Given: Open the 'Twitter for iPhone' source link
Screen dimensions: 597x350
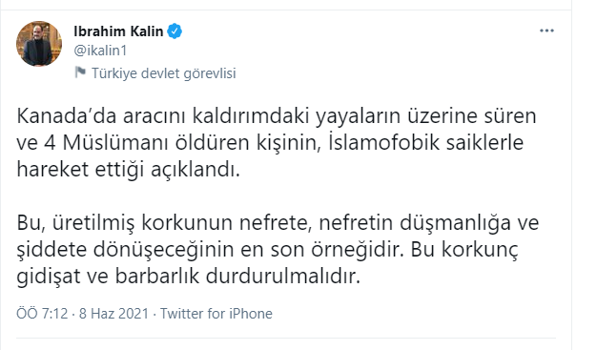Looking at the screenshot, I should [216, 314].
